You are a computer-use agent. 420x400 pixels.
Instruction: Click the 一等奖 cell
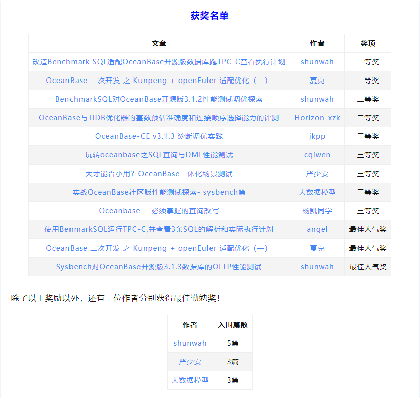[368, 62]
